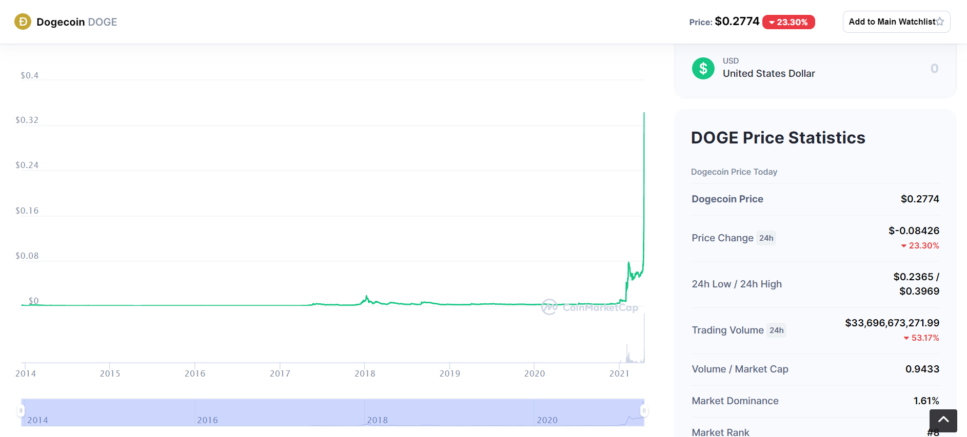Click the red -23.30% price change badge
The width and height of the screenshot is (967, 437).
pos(788,22)
